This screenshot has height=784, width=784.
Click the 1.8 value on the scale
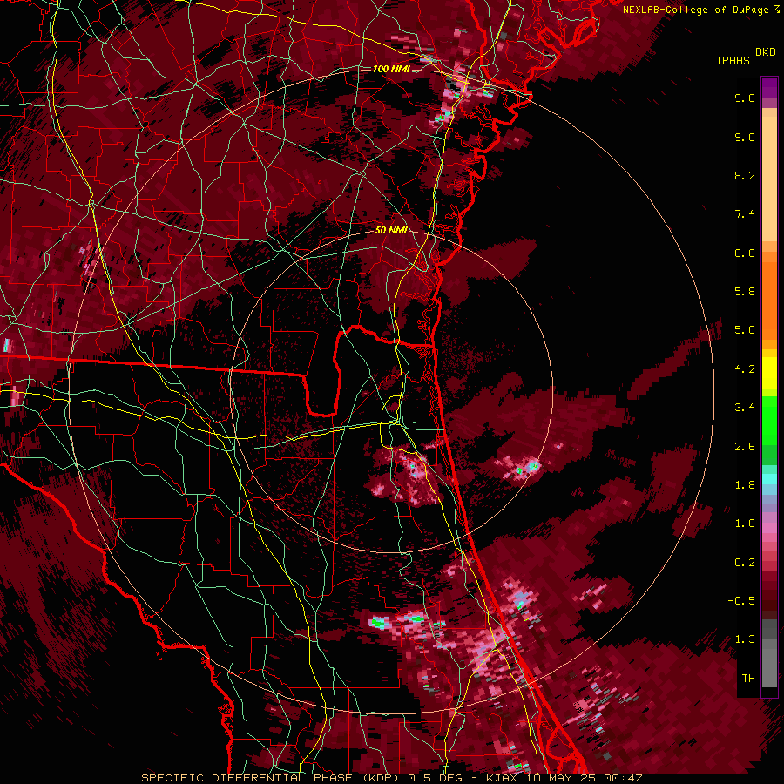point(745,485)
